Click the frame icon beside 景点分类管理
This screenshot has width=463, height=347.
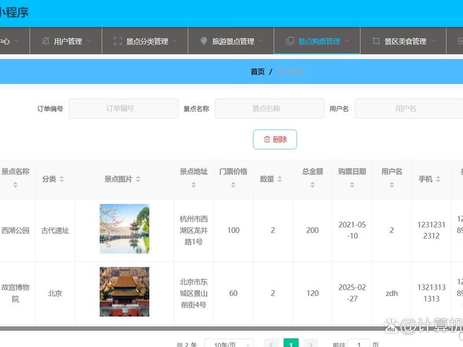(118, 41)
